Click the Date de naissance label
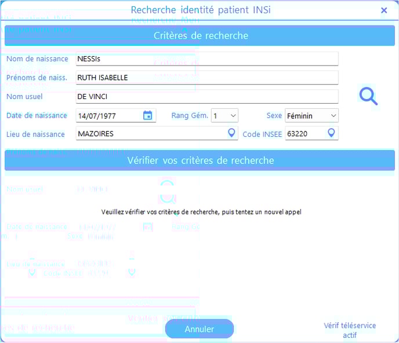Image resolution: width=399 pixels, height=343 pixels. (37, 115)
